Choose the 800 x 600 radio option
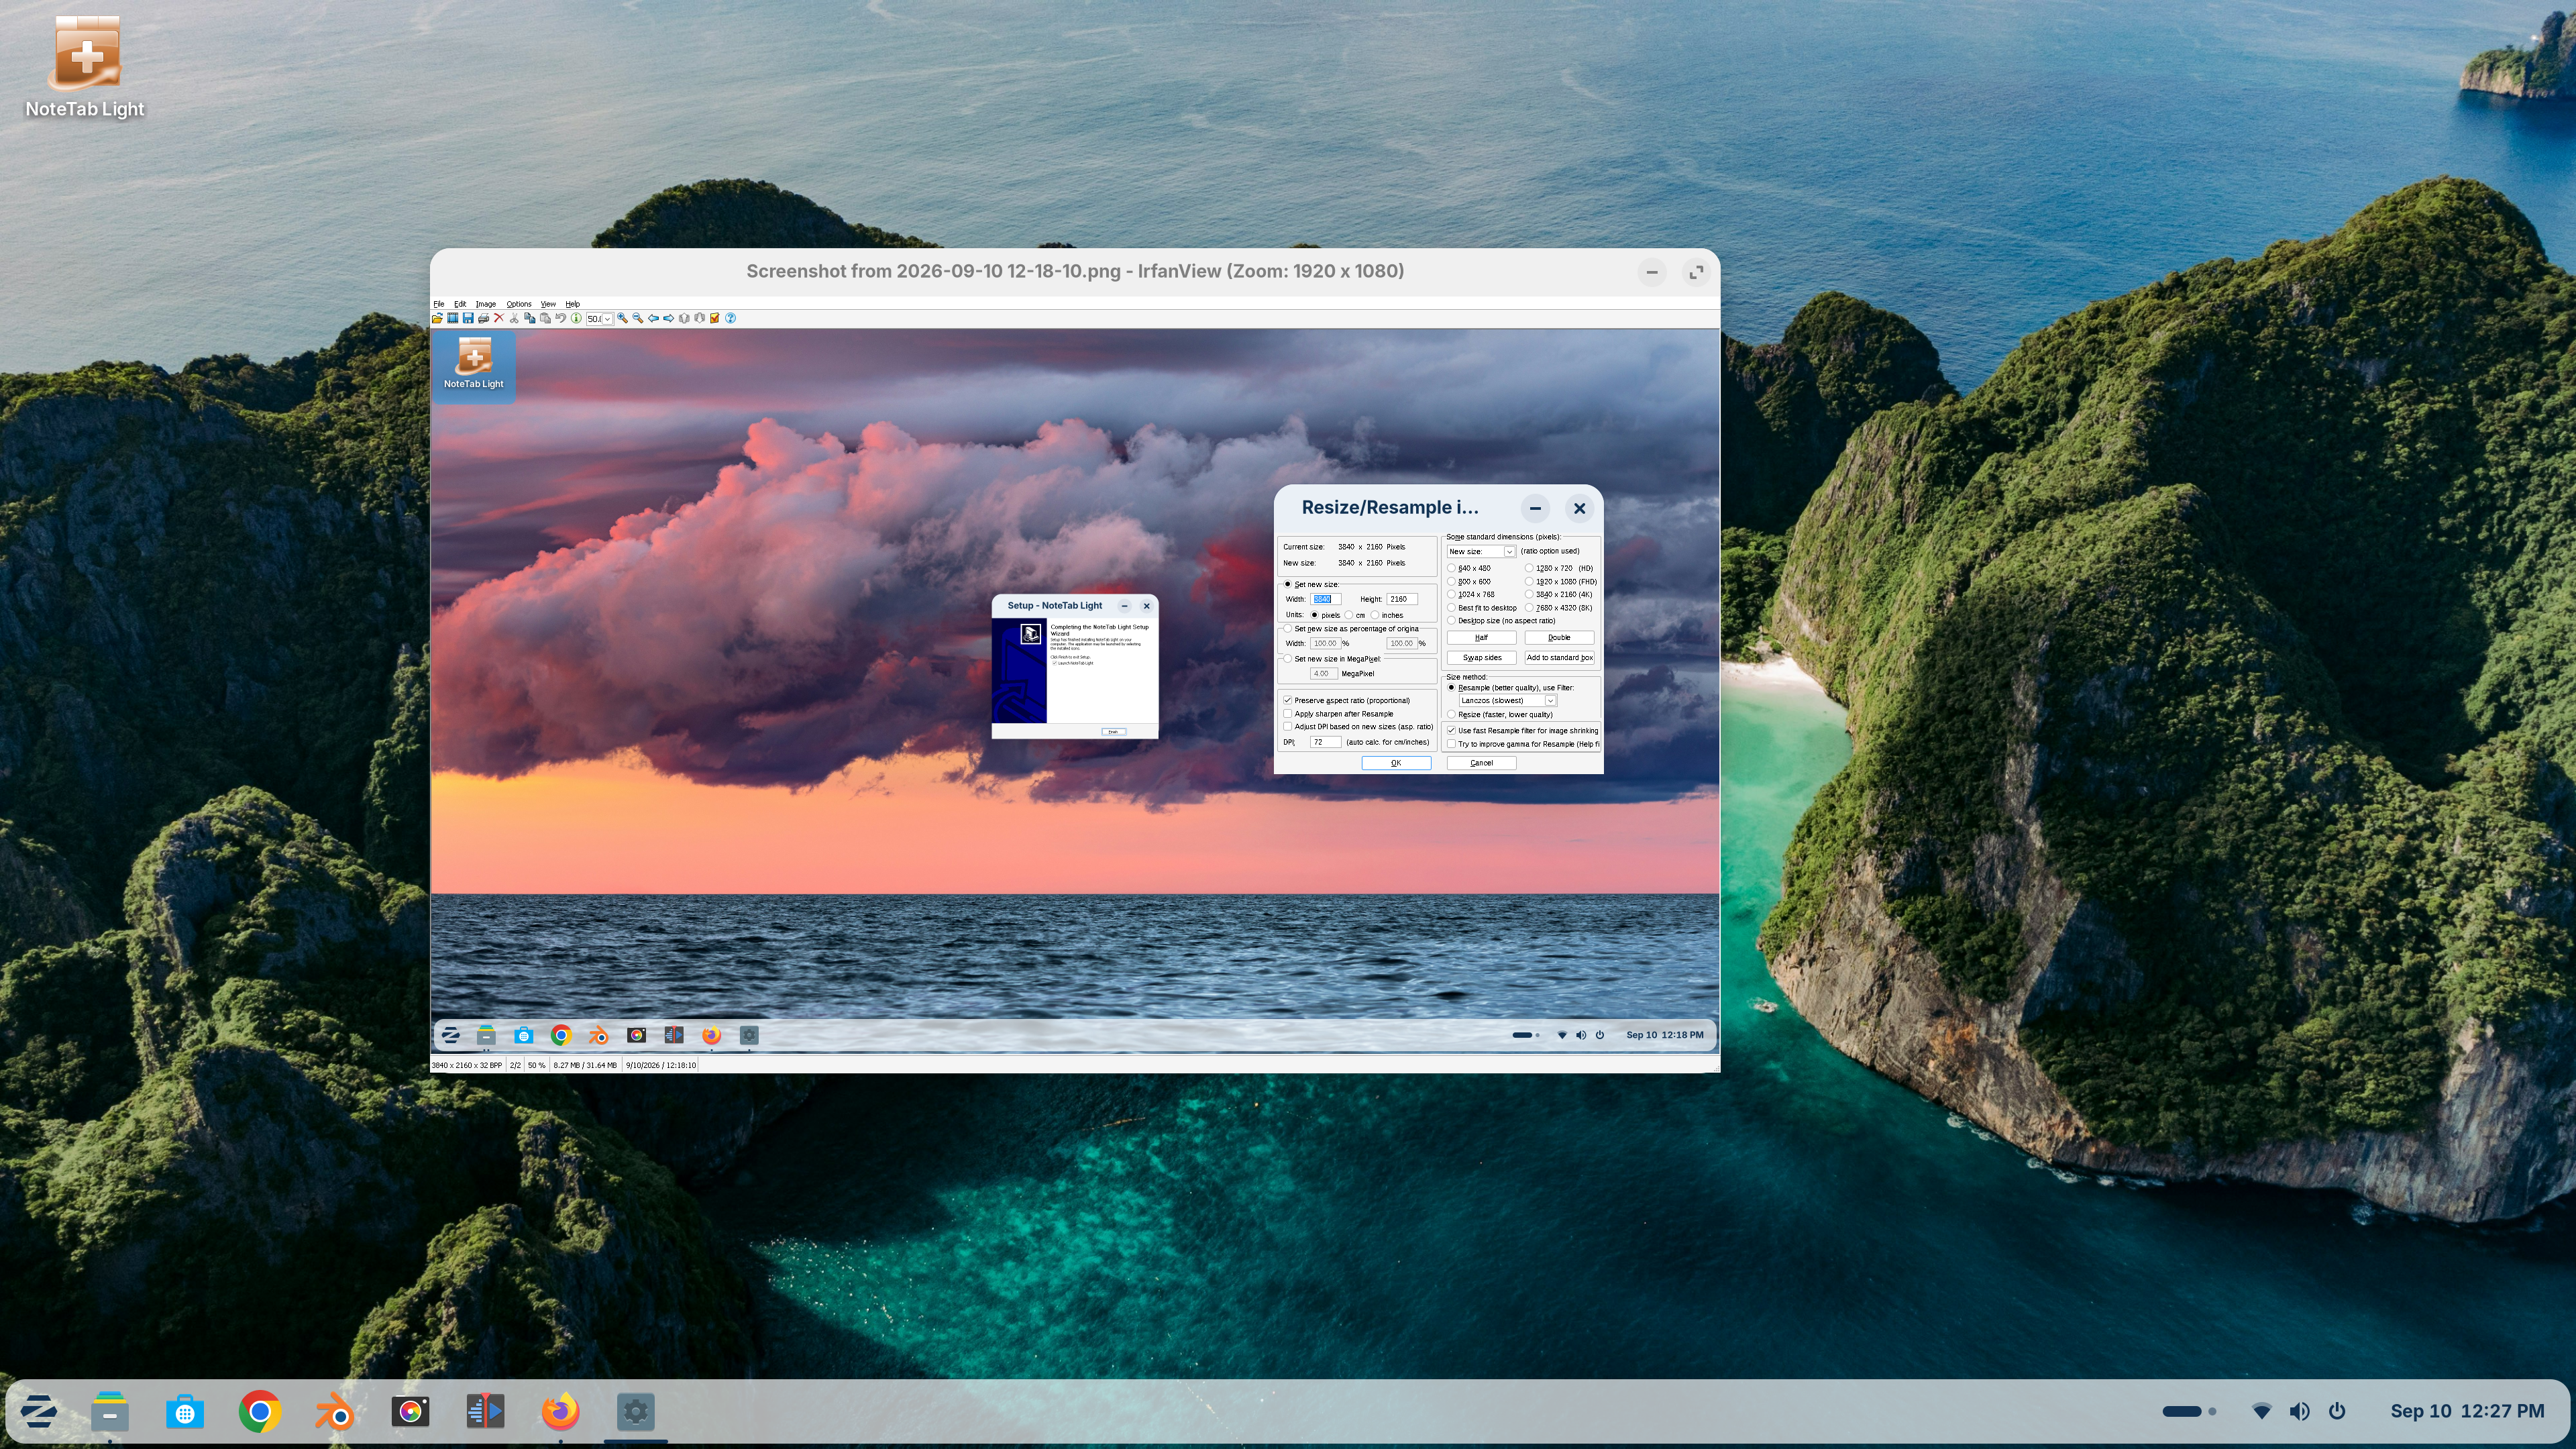The width and height of the screenshot is (2576, 1449). 1451,581
